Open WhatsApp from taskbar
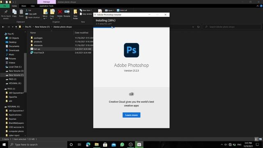This screenshot has height=148, width=263. point(122,144)
